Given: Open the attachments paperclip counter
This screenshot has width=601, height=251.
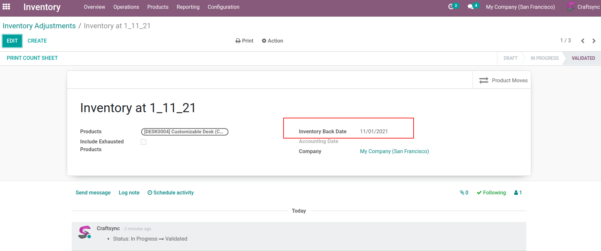Looking at the screenshot, I should (464, 192).
